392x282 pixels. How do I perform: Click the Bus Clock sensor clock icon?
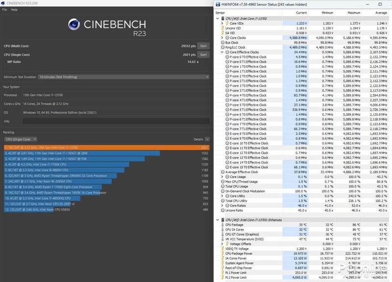pos(223,43)
